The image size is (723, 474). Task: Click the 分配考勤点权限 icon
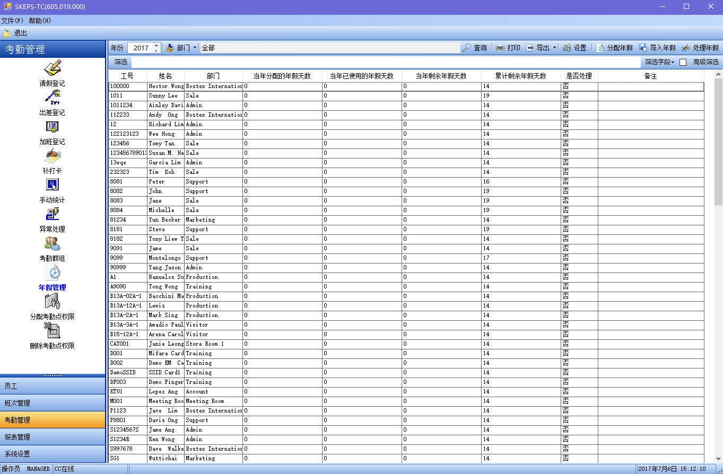click(52, 302)
